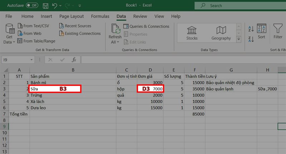Click cell containing 'Trứng'
Screen dimensions: 286x154
point(73,95)
